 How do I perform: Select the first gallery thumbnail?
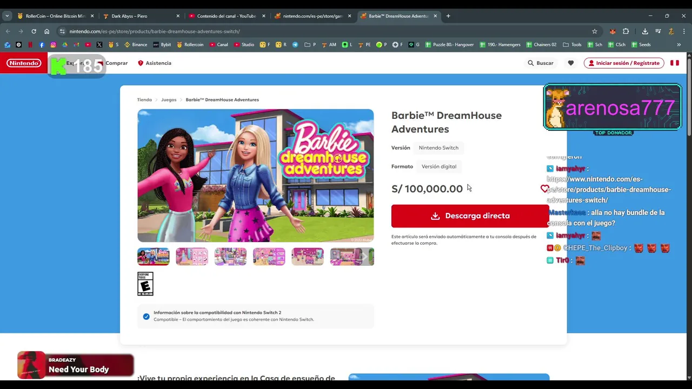154,257
